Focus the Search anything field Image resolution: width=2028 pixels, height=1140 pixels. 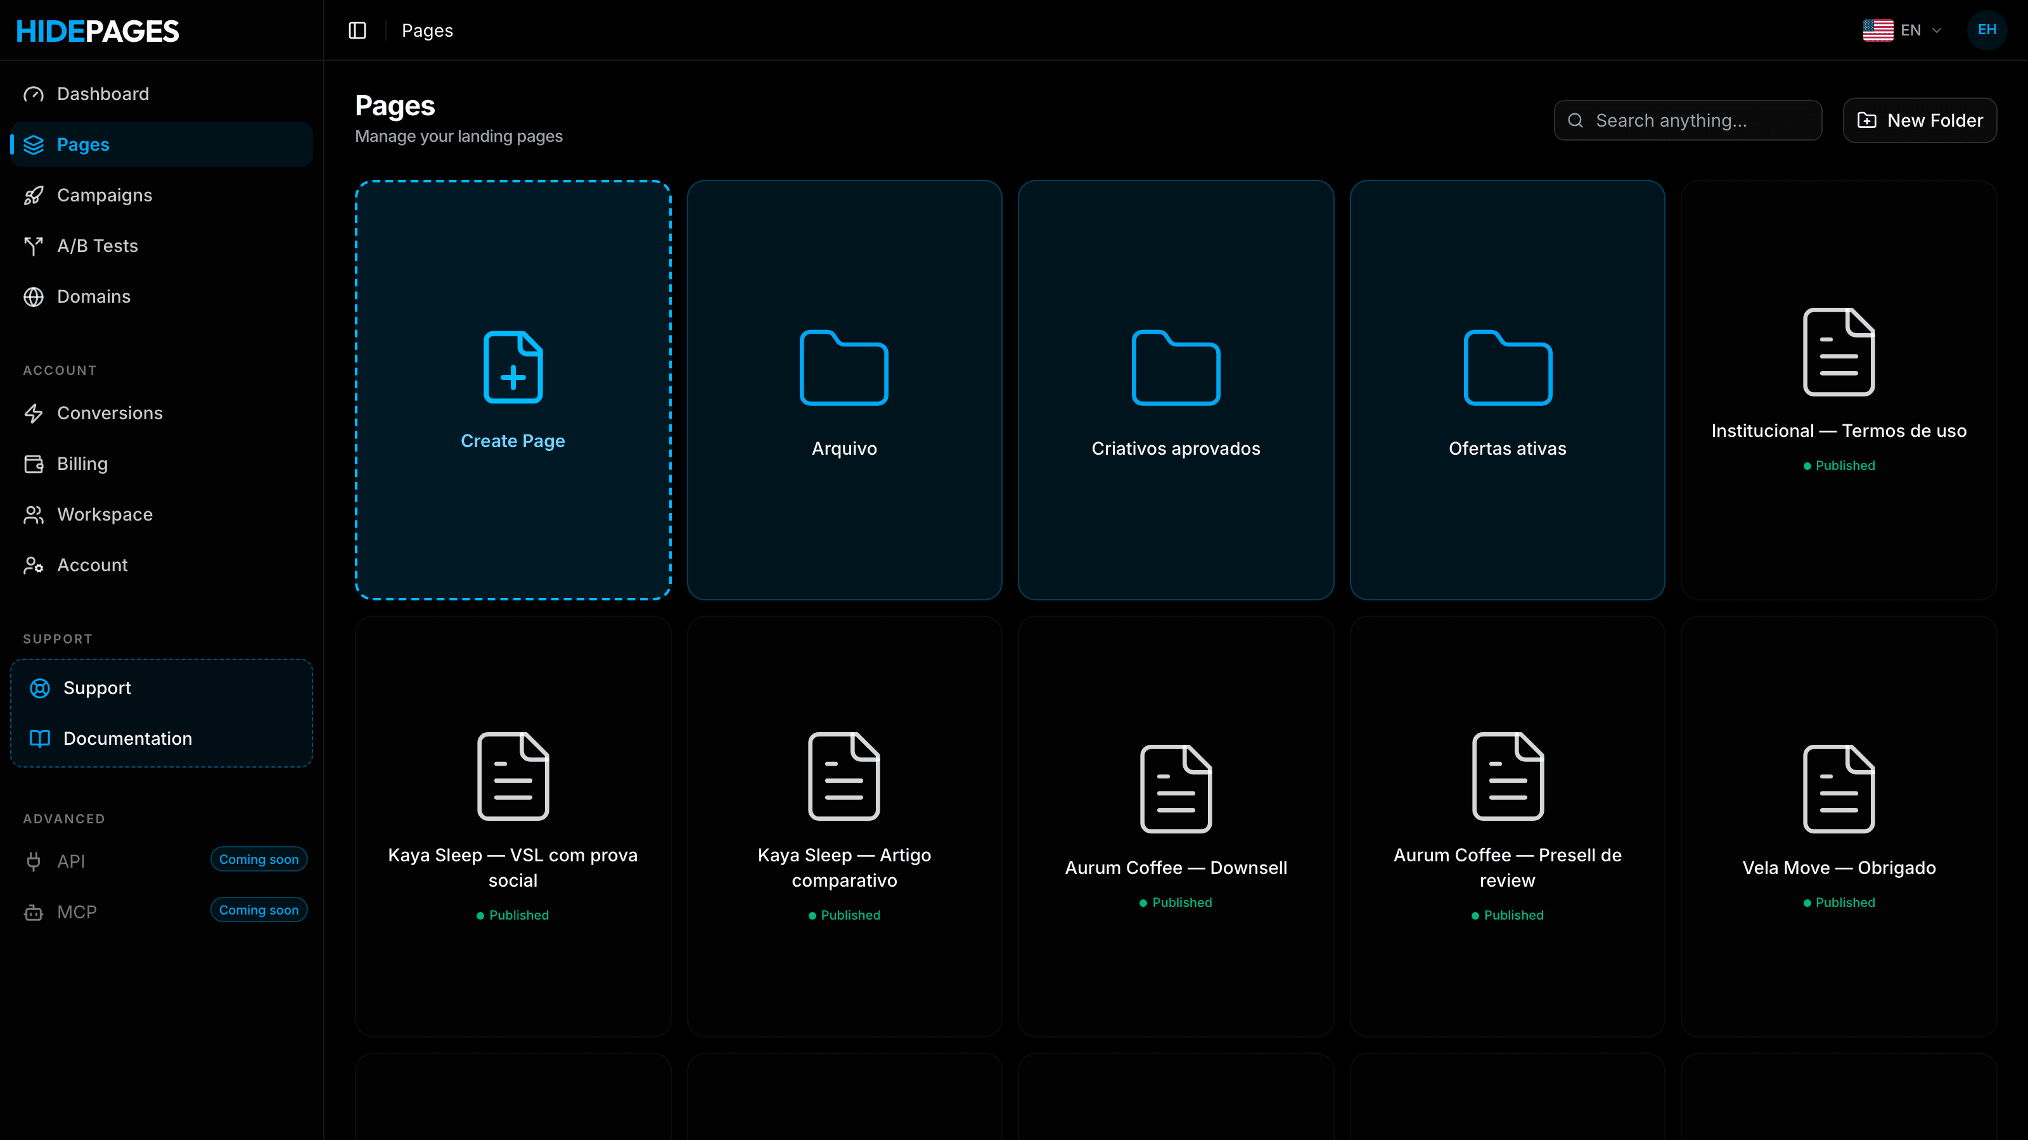[1688, 120]
